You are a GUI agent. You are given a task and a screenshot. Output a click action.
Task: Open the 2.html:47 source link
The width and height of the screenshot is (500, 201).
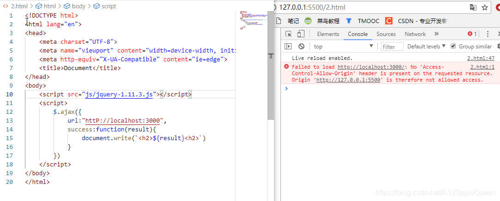pos(481,58)
